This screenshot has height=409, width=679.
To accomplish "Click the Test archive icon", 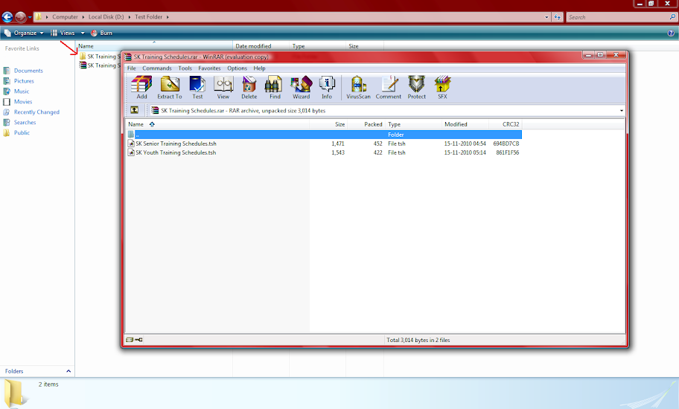I will [197, 87].
